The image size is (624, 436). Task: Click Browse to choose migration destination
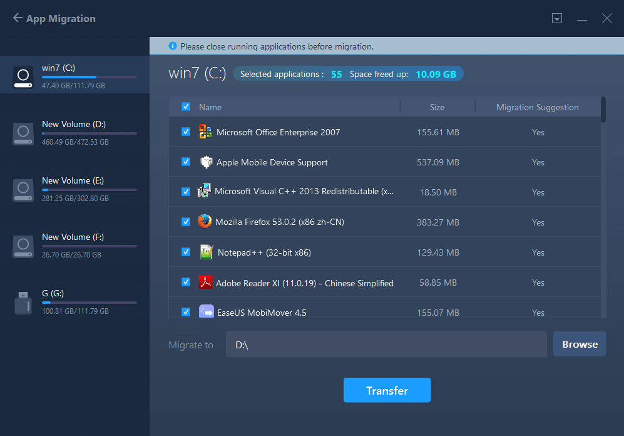(x=579, y=344)
